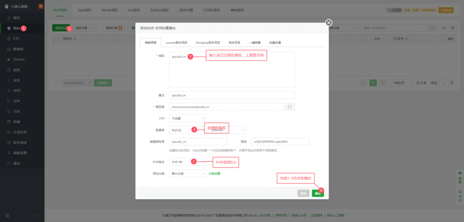Open the 软件商店 app store icon

pyautogui.click(x=9, y=142)
